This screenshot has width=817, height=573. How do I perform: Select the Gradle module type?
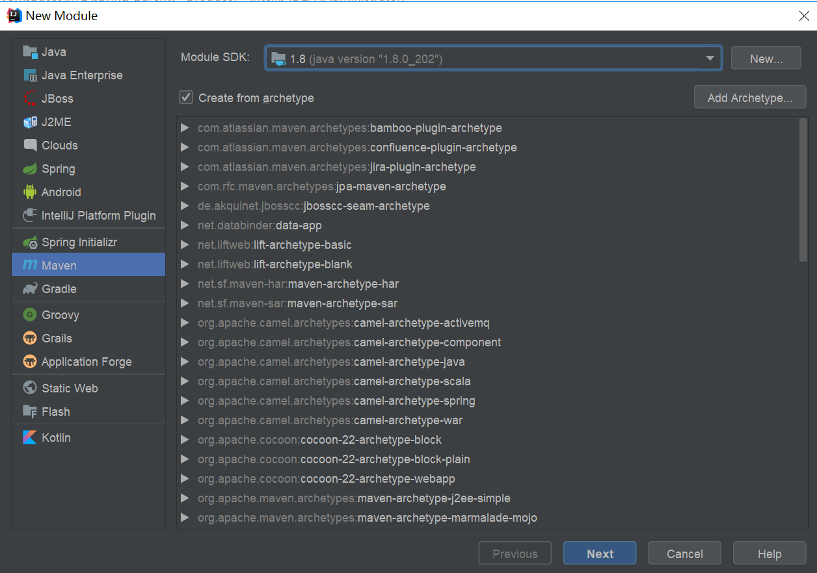(88, 289)
